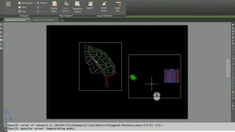
Task: Click the UCS triangle icon in the layout
Action: point(8,114)
